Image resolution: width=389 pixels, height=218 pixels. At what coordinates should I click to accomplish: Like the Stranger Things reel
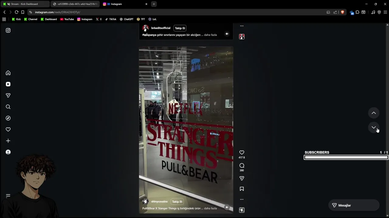tap(242, 153)
